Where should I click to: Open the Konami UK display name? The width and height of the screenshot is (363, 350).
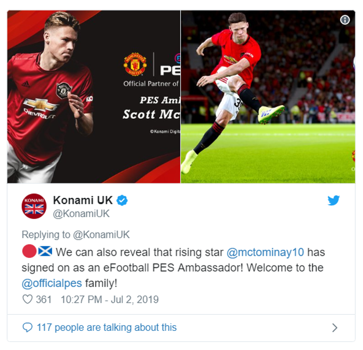(x=83, y=200)
